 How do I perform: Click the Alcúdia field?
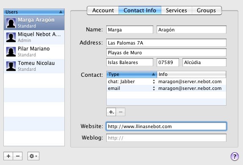(204, 62)
